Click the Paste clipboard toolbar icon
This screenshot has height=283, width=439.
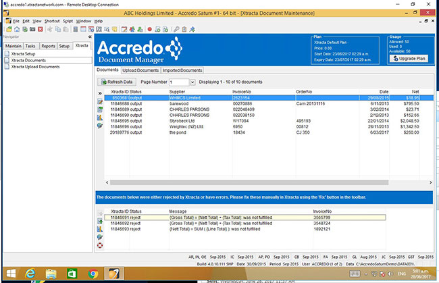[x=66, y=29]
